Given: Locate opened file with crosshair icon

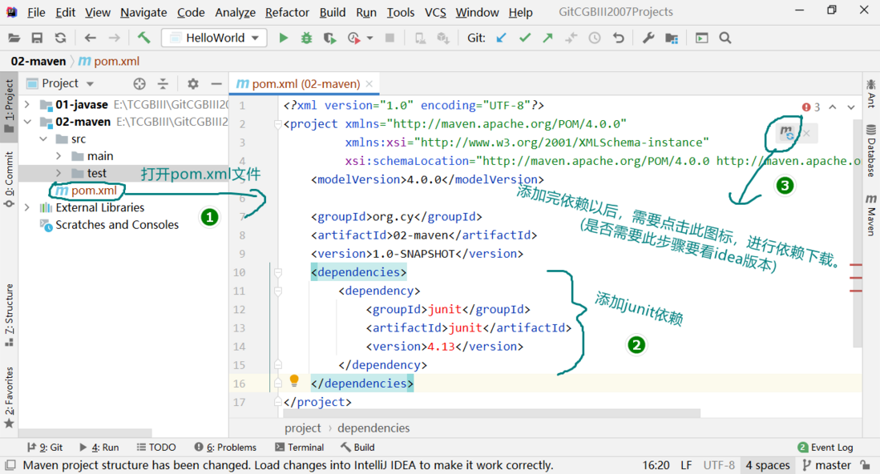Looking at the screenshot, I should (139, 83).
